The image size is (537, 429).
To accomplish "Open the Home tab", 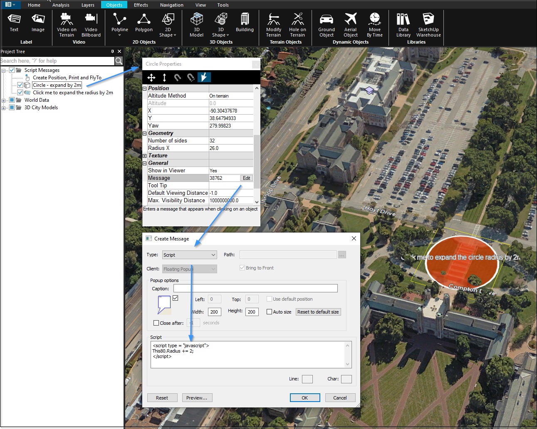I will click(x=34, y=5).
